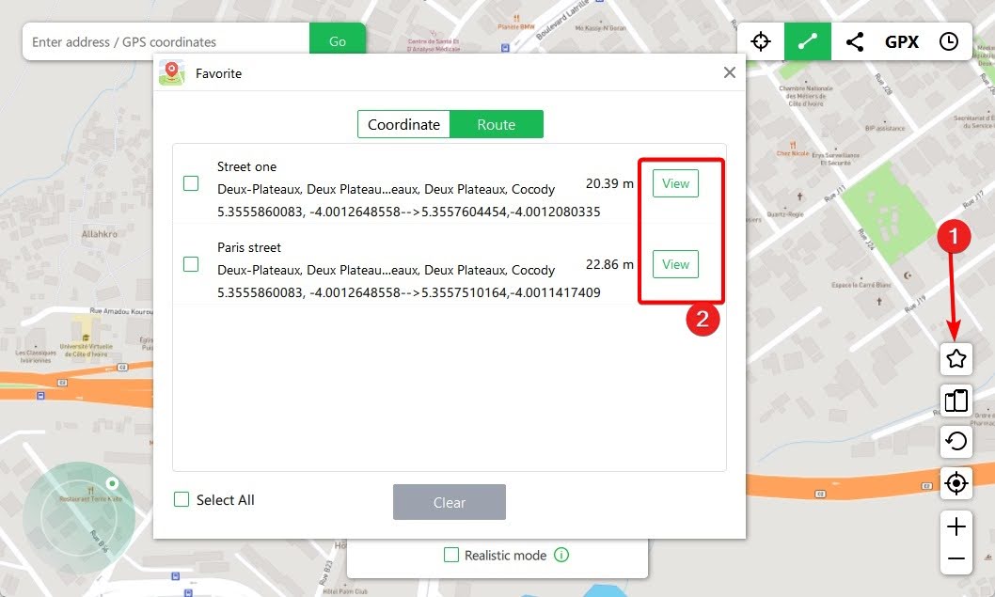The height and width of the screenshot is (597, 995).
Task: Check the Street one route checkbox
Action: 191,185
